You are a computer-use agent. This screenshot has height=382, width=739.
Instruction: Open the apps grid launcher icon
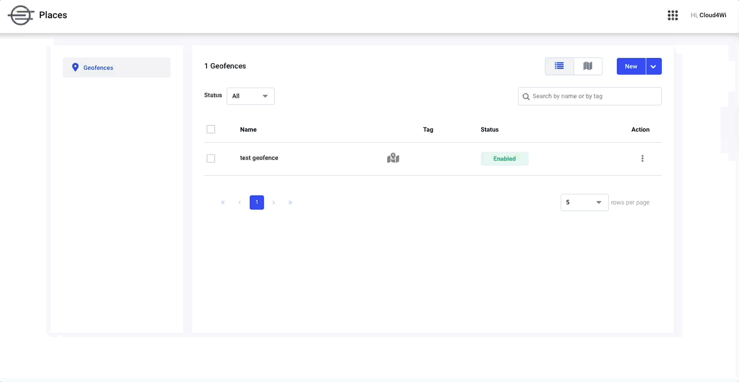tap(673, 15)
